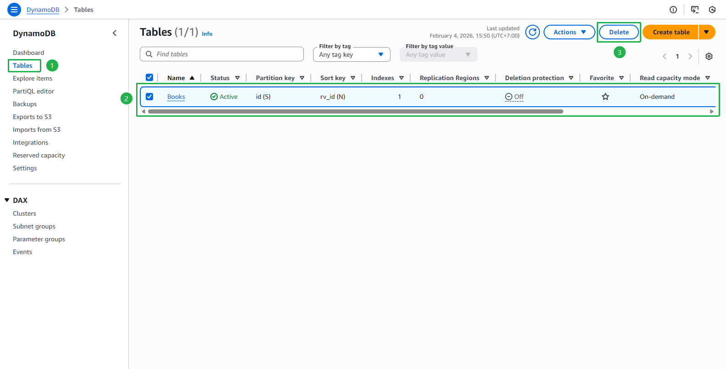Screen dimensions: 726x369
Task: Open Imports from S3 page
Action: point(37,130)
